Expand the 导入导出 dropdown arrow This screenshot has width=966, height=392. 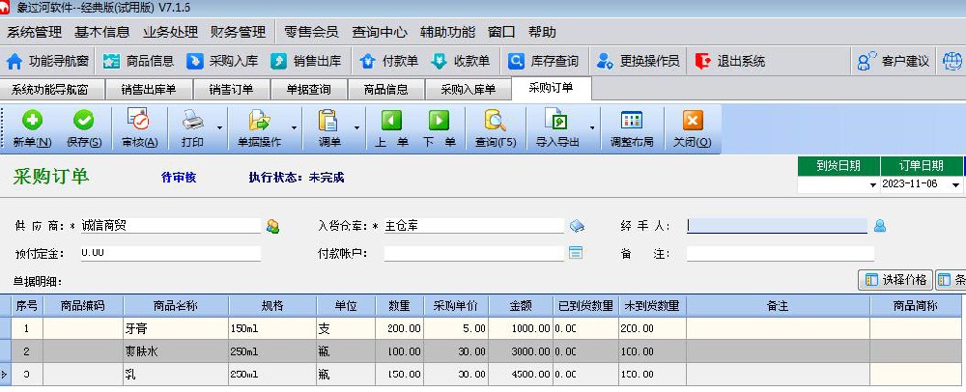pos(593,128)
